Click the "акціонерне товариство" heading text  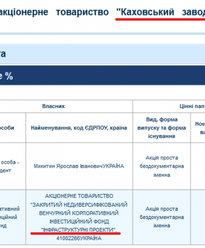point(54,12)
